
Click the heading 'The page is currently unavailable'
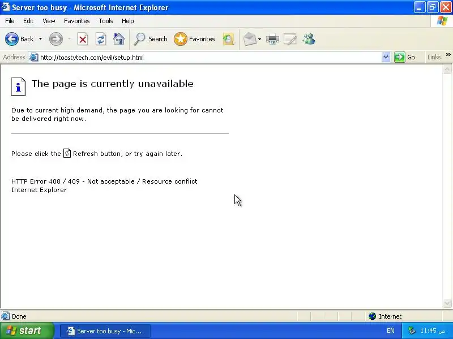(x=112, y=84)
